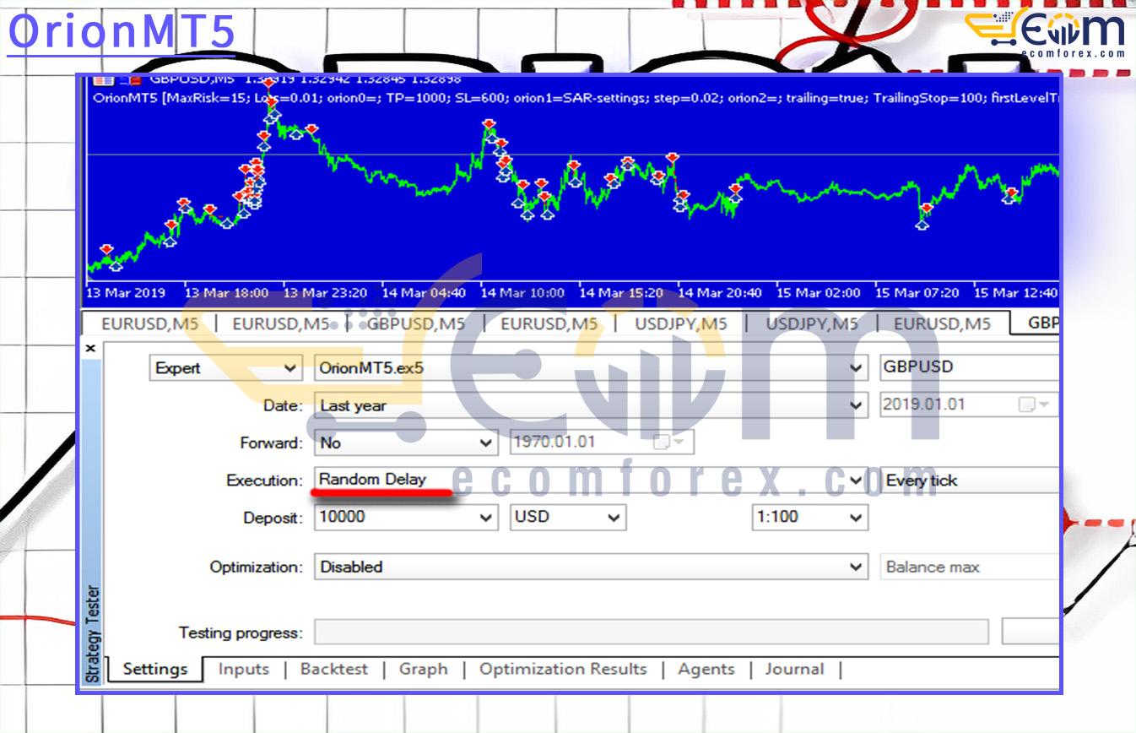The width and height of the screenshot is (1136, 733).
Task: Click the OrionMT5 parameters line on chart
Action: pos(574,98)
